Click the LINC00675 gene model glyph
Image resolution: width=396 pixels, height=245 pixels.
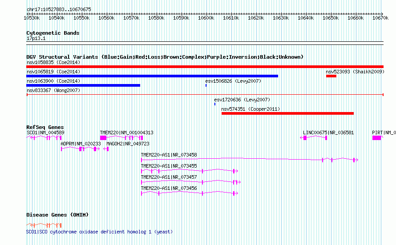click(313, 137)
